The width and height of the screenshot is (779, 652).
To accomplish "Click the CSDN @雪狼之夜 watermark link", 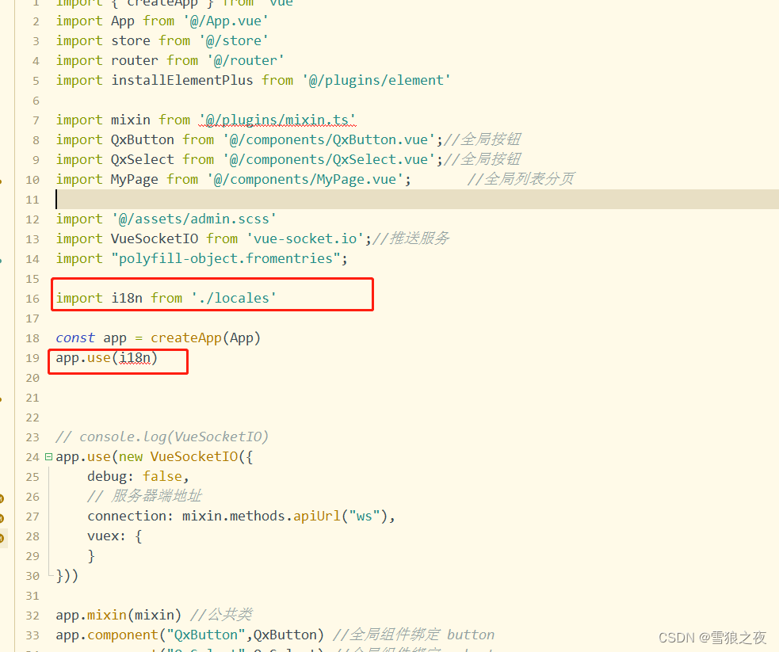I will point(712,638).
